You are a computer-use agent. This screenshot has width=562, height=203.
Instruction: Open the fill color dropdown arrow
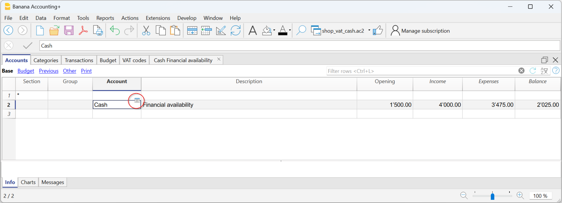click(x=274, y=30)
